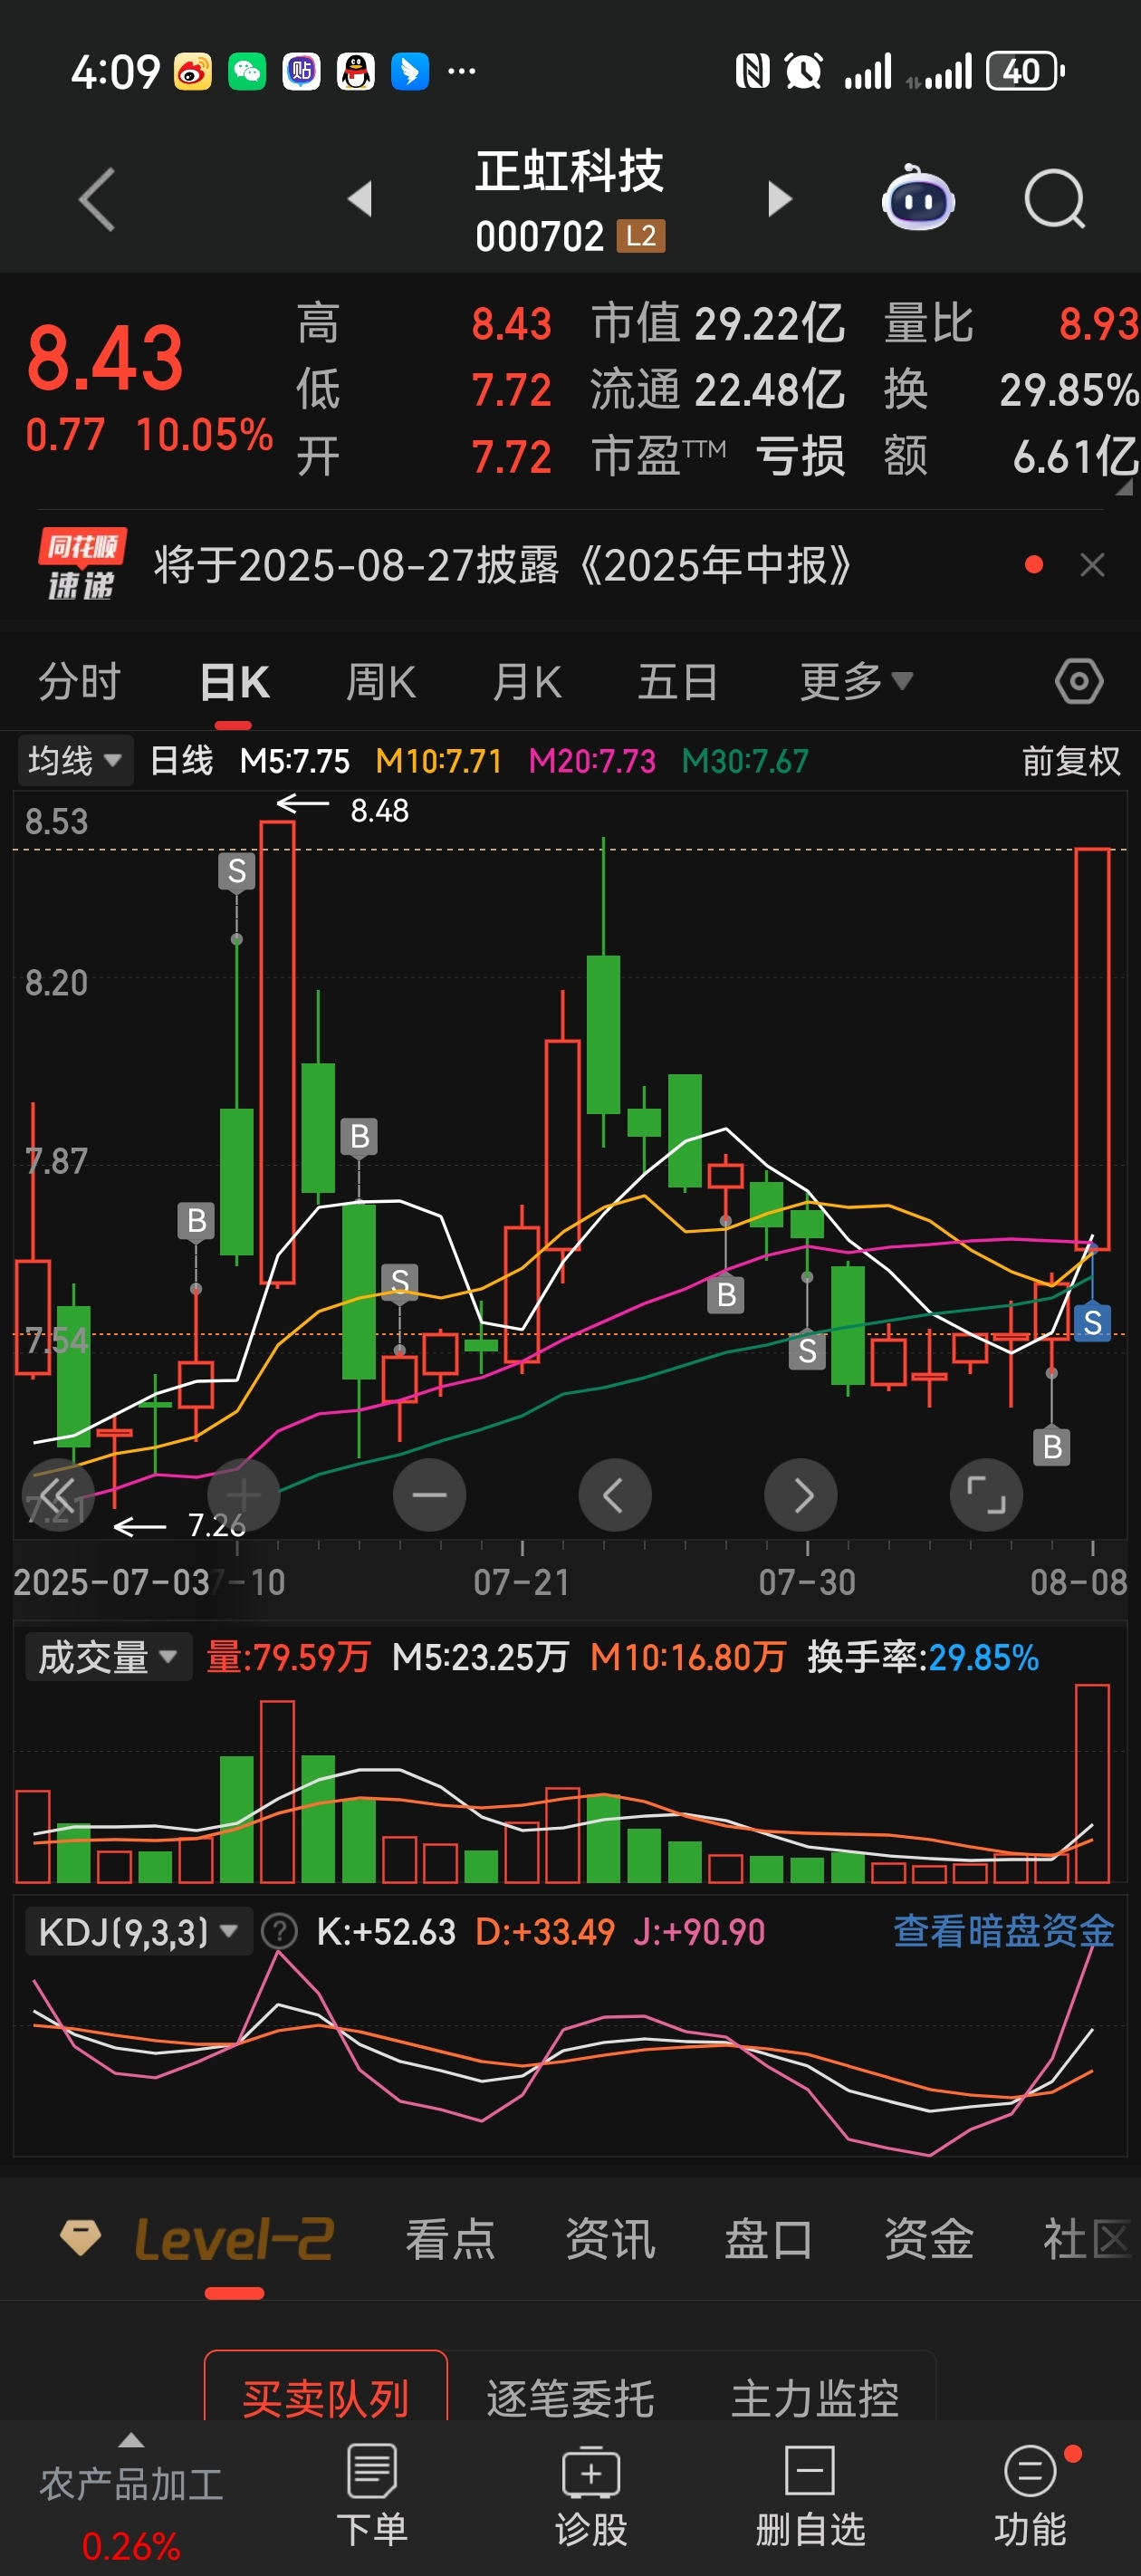The height and width of the screenshot is (2576, 1141).
Task: Open the Level-2 tab
Action: coord(235,2238)
